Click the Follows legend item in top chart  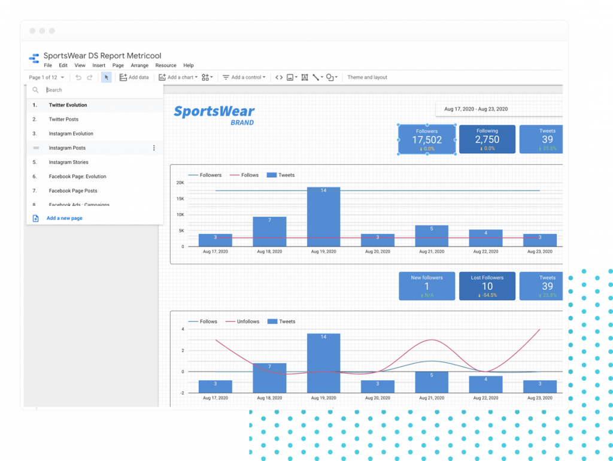244,175
